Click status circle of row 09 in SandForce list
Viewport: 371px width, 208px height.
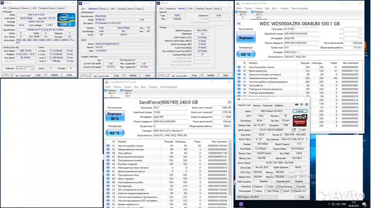(108, 153)
